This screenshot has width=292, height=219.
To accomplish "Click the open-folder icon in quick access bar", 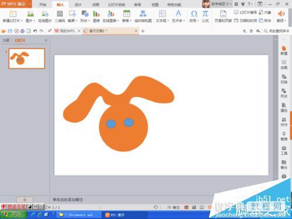I will 4,31.
